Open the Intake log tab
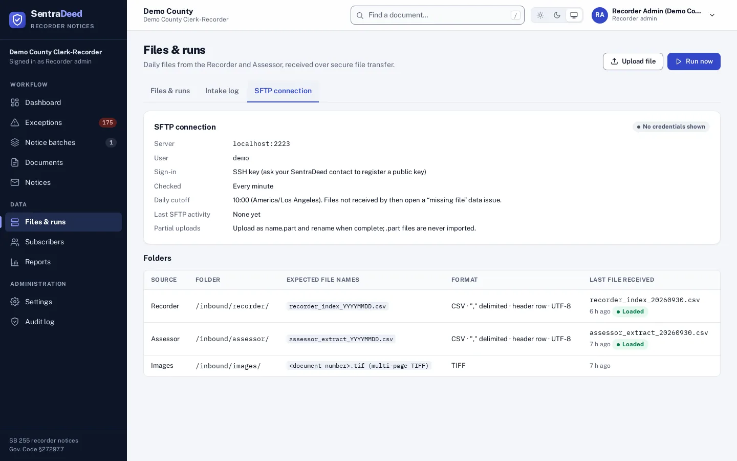The height and width of the screenshot is (461, 737). tap(222, 91)
